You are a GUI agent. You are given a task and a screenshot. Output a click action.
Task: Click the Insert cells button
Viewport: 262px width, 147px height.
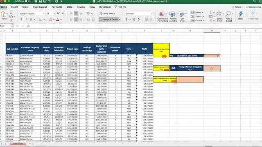[197, 12]
